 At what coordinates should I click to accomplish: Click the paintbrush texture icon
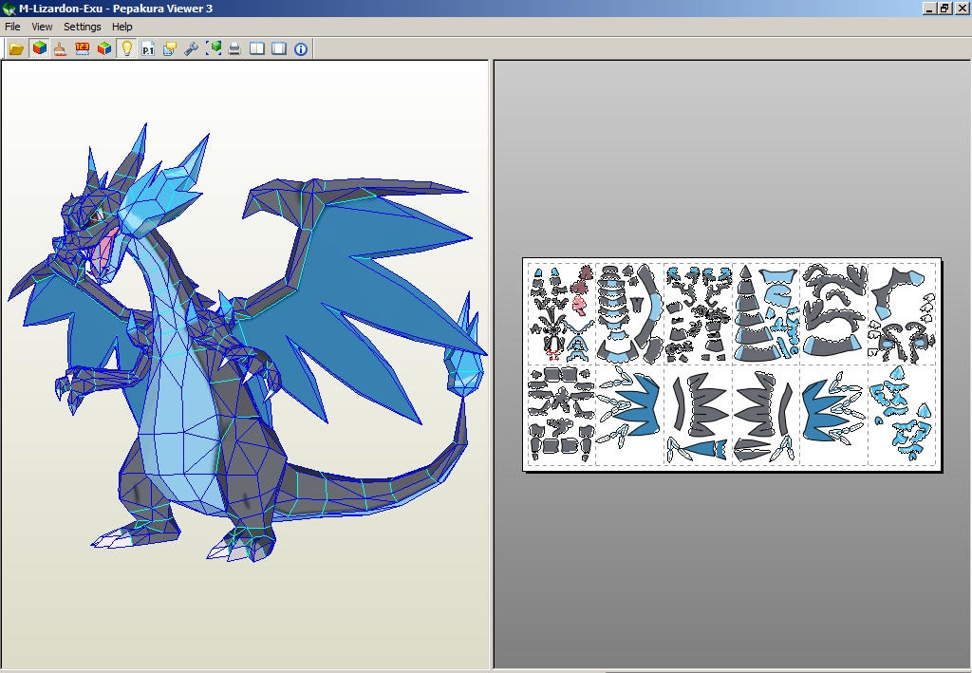(x=60, y=48)
